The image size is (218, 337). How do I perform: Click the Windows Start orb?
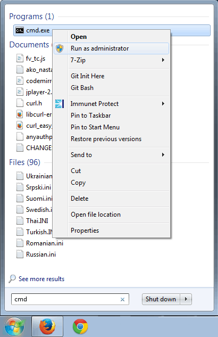tap(14, 326)
